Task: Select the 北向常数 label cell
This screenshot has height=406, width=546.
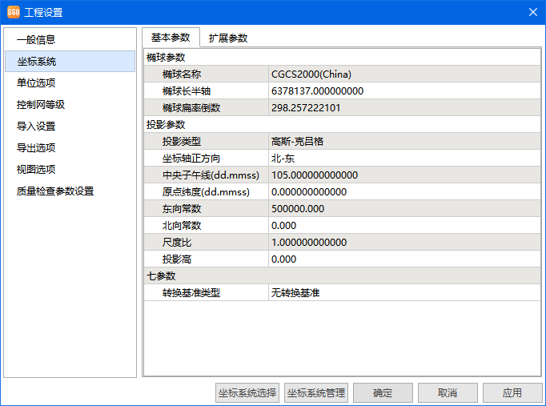Action: pos(206,225)
